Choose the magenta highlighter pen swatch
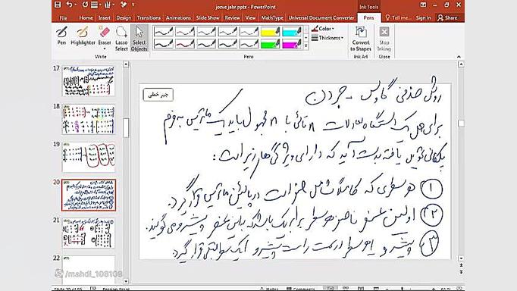This screenshot has width=517, height=291. (x=292, y=44)
